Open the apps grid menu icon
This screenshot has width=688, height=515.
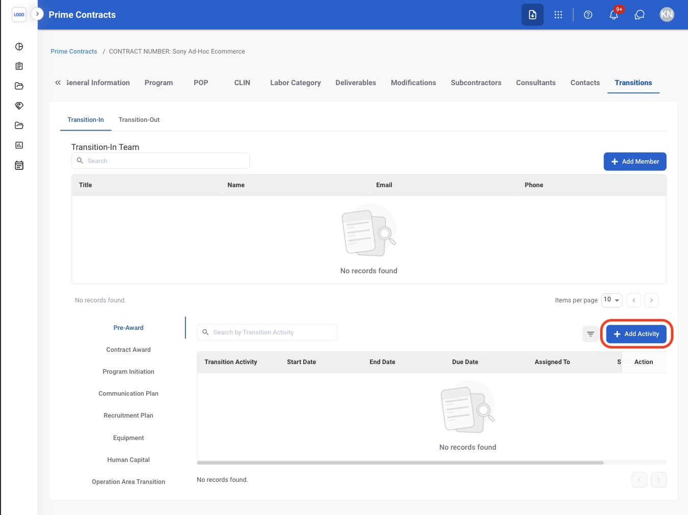pyautogui.click(x=558, y=15)
